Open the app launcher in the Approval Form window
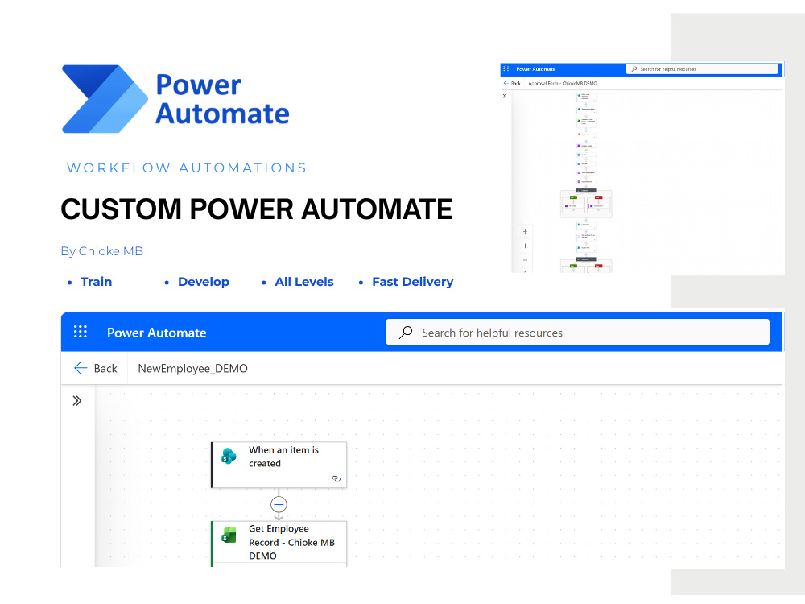The height and width of the screenshot is (604, 805). point(506,68)
